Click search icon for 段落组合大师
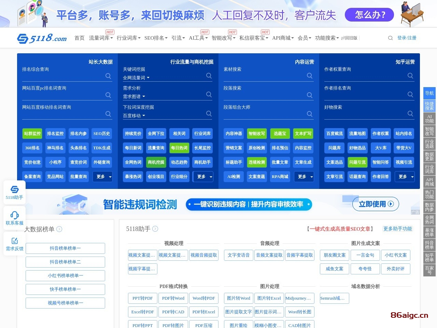This screenshot has width=437, height=328. click(310, 114)
